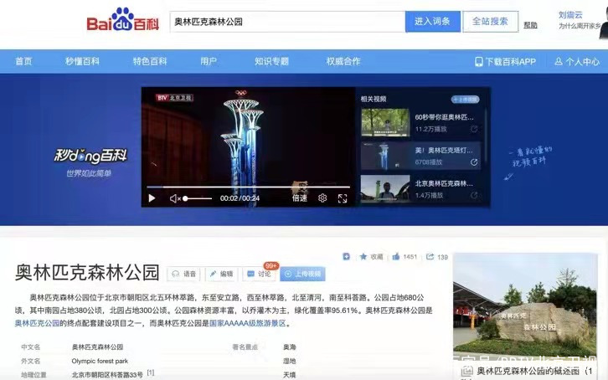Click share icon on the 11.2万播放 video
The width and height of the screenshot is (608, 380).
click(x=474, y=129)
